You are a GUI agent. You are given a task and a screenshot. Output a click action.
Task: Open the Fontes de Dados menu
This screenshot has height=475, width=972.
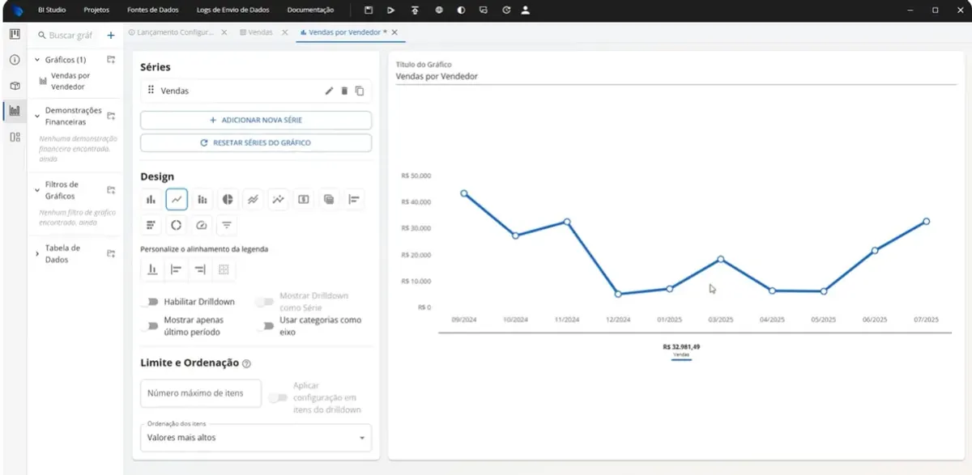(x=153, y=11)
